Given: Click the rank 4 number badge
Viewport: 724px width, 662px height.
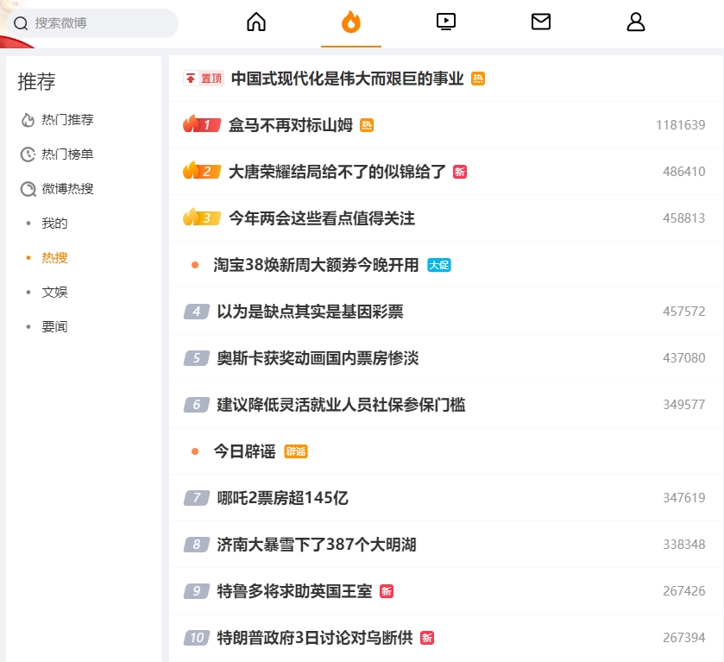Looking at the screenshot, I should pyautogui.click(x=197, y=312).
